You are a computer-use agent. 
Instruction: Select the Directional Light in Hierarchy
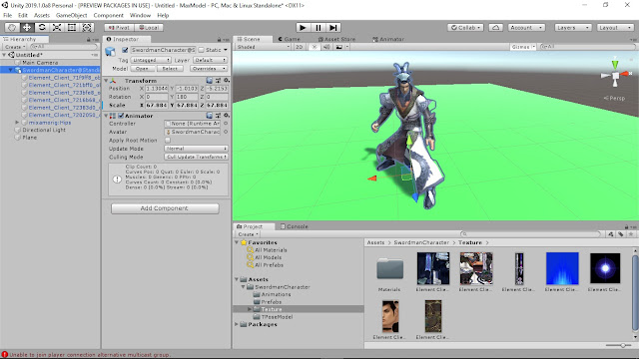click(44, 130)
